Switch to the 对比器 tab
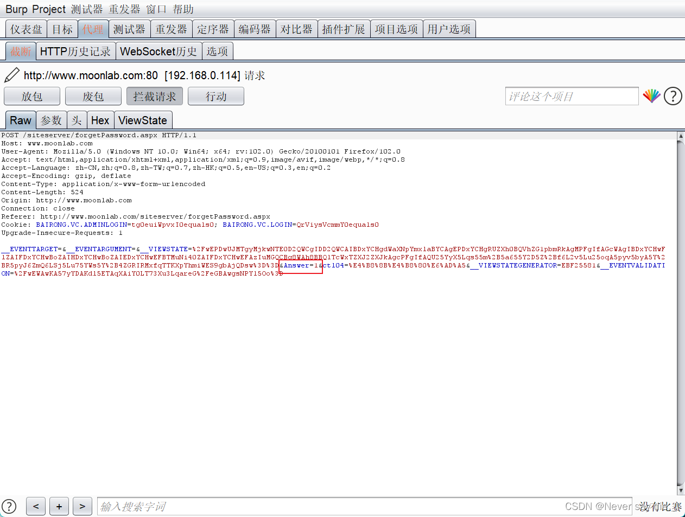685x517 pixels. tap(296, 29)
